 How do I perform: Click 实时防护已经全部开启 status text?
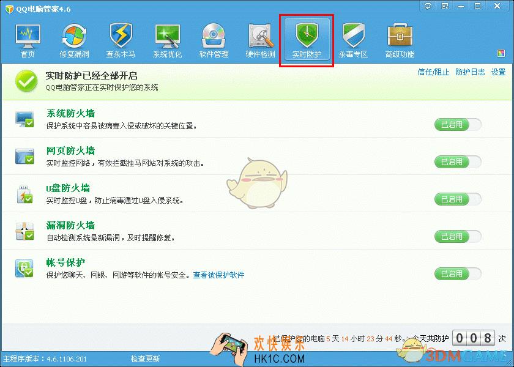pyautogui.click(x=91, y=76)
